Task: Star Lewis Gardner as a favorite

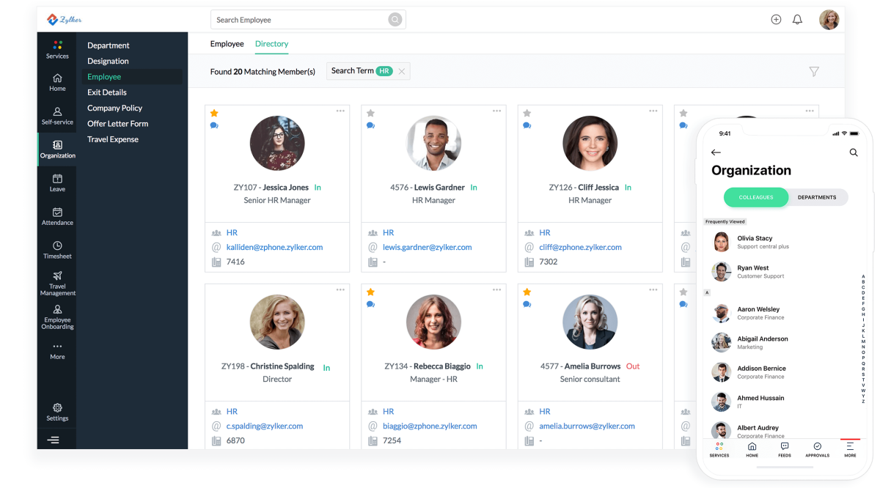Action: pyautogui.click(x=370, y=114)
